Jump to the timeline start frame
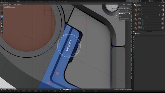The width and height of the screenshot is (165, 93). [64, 90]
